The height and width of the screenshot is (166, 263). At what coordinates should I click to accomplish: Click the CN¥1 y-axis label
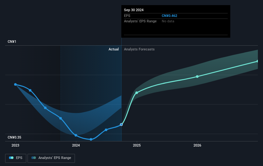[x=12, y=41]
